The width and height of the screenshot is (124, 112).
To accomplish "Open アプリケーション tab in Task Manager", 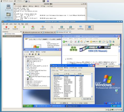I will pyautogui.click(x=55, y=70).
